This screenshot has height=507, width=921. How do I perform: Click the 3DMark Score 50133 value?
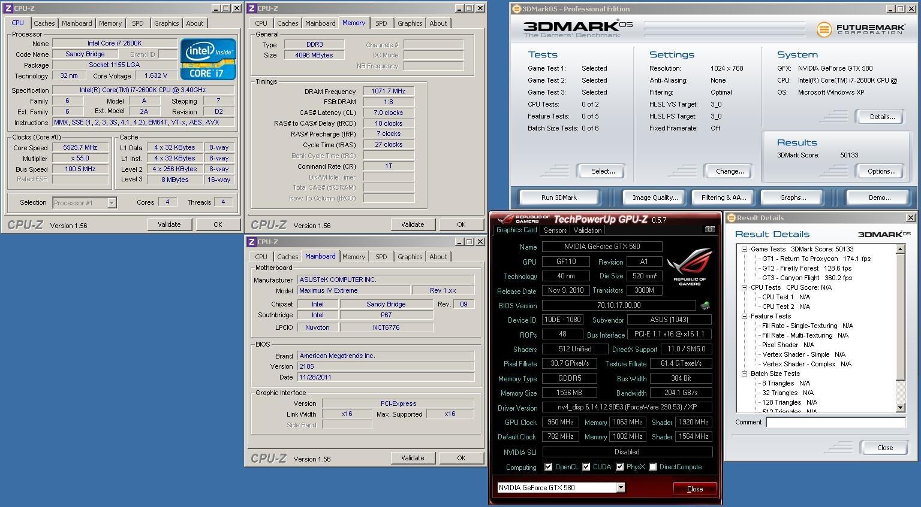[x=849, y=155]
